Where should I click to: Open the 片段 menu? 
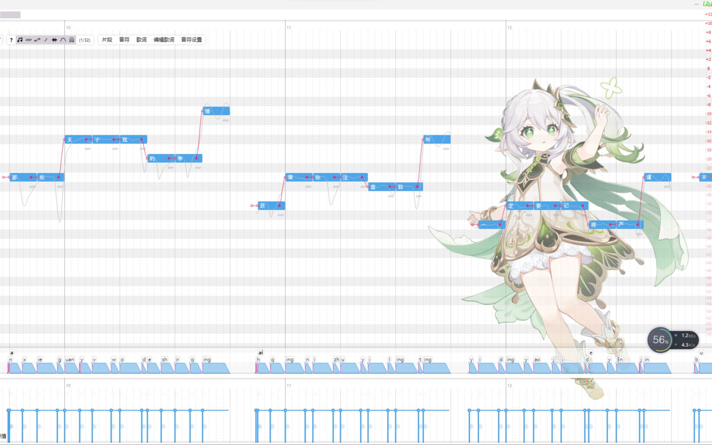(x=107, y=40)
